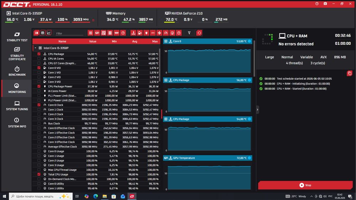Viewport: 356px width, 200px height.
Task: Open OCCT from the taskbar
Action: coord(132,196)
